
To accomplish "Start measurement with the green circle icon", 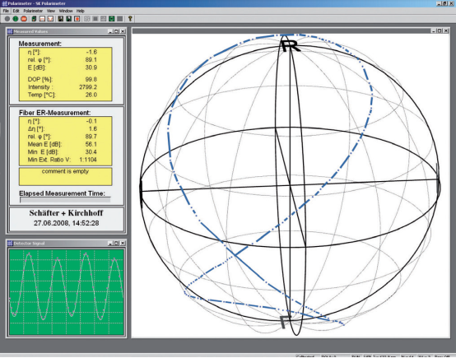I will [x=16, y=19].
